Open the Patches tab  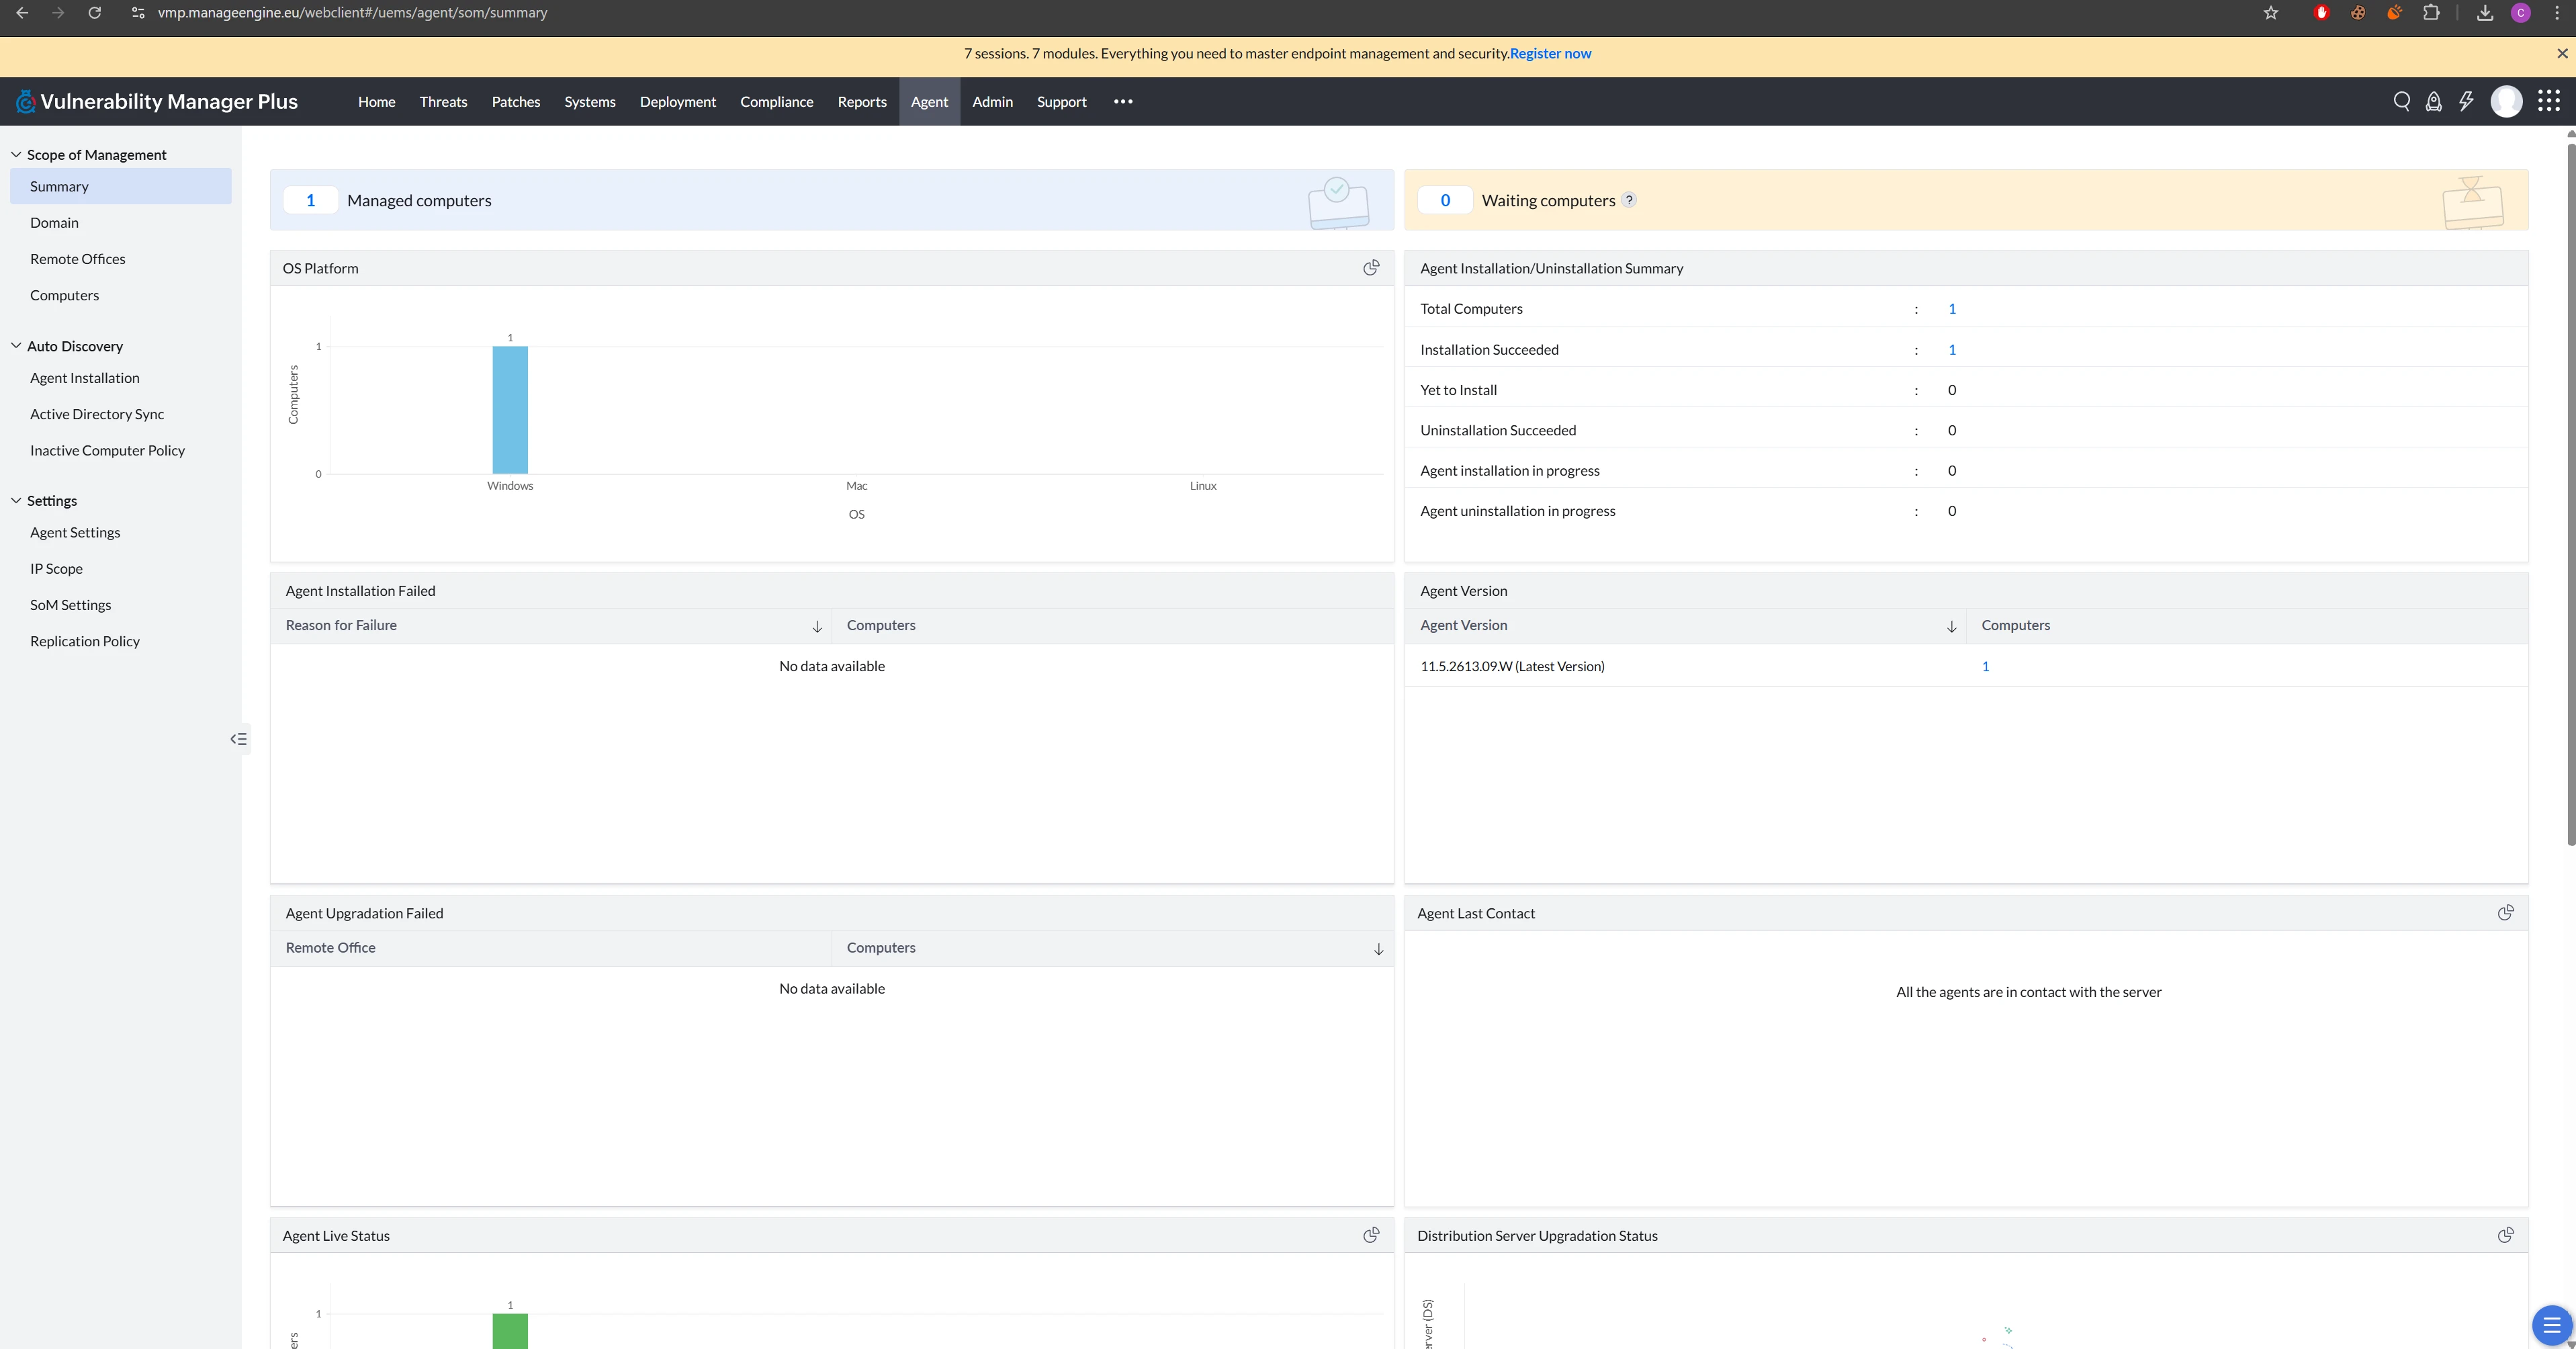tap(516, 101)
